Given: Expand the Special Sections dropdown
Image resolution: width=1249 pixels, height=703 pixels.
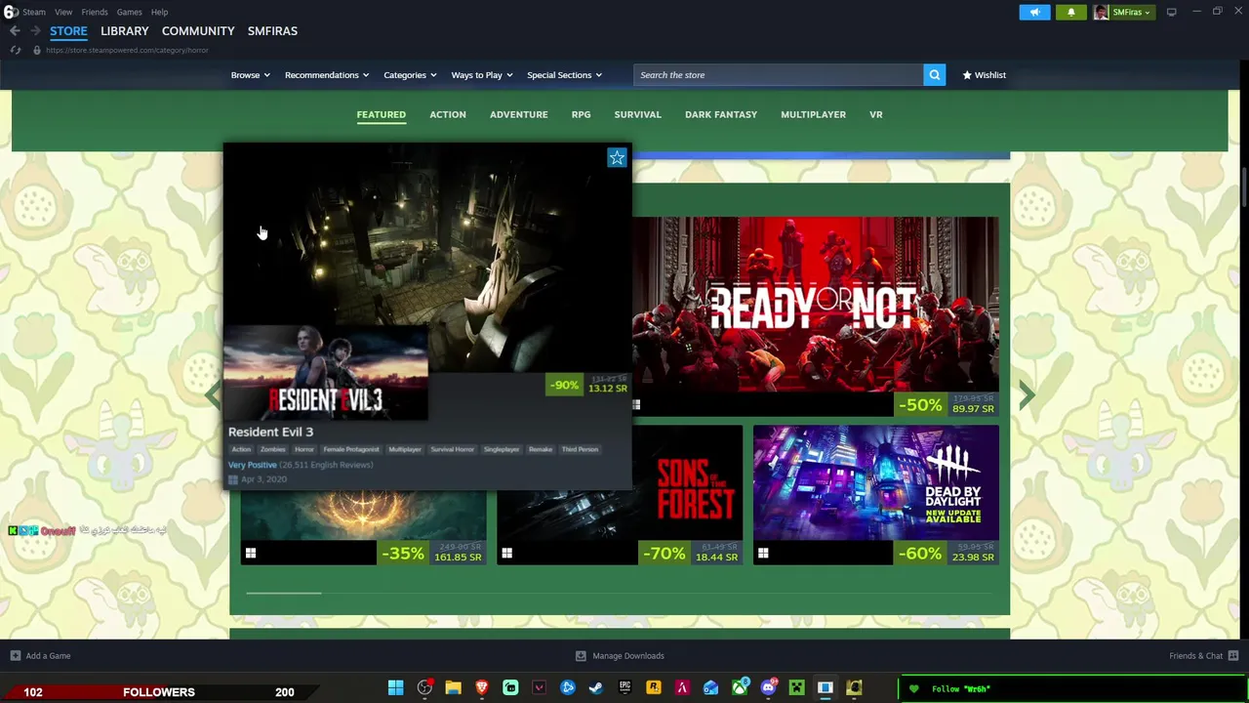Looking at the screenshot, I should [564, 75].
